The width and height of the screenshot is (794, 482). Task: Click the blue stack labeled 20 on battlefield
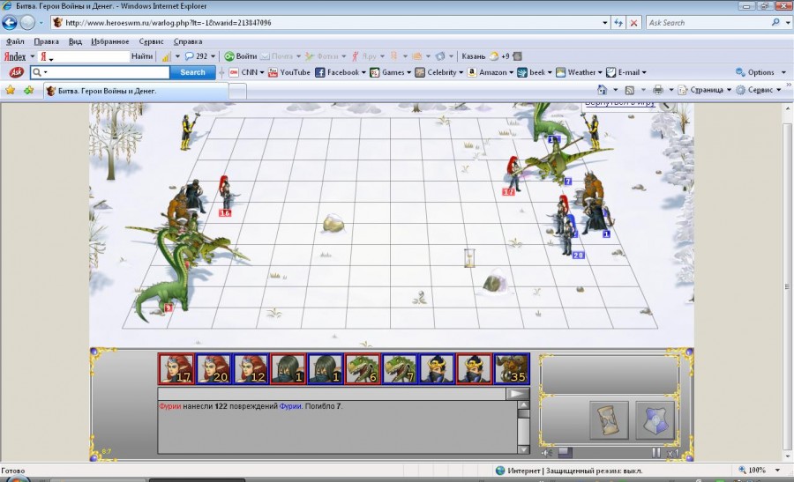point(570,237)
